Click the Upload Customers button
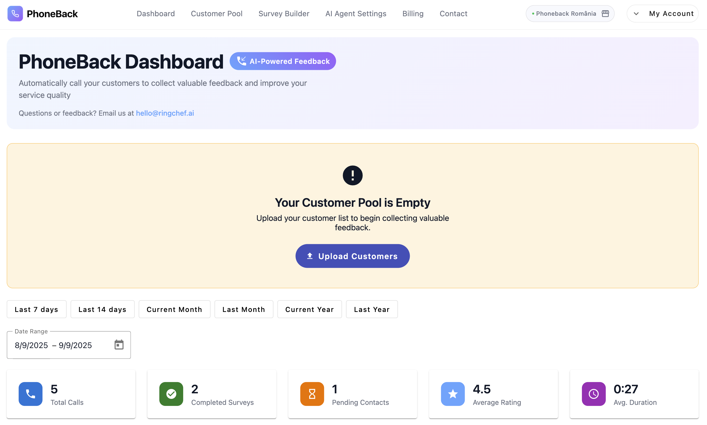 [x=352, y=256]
